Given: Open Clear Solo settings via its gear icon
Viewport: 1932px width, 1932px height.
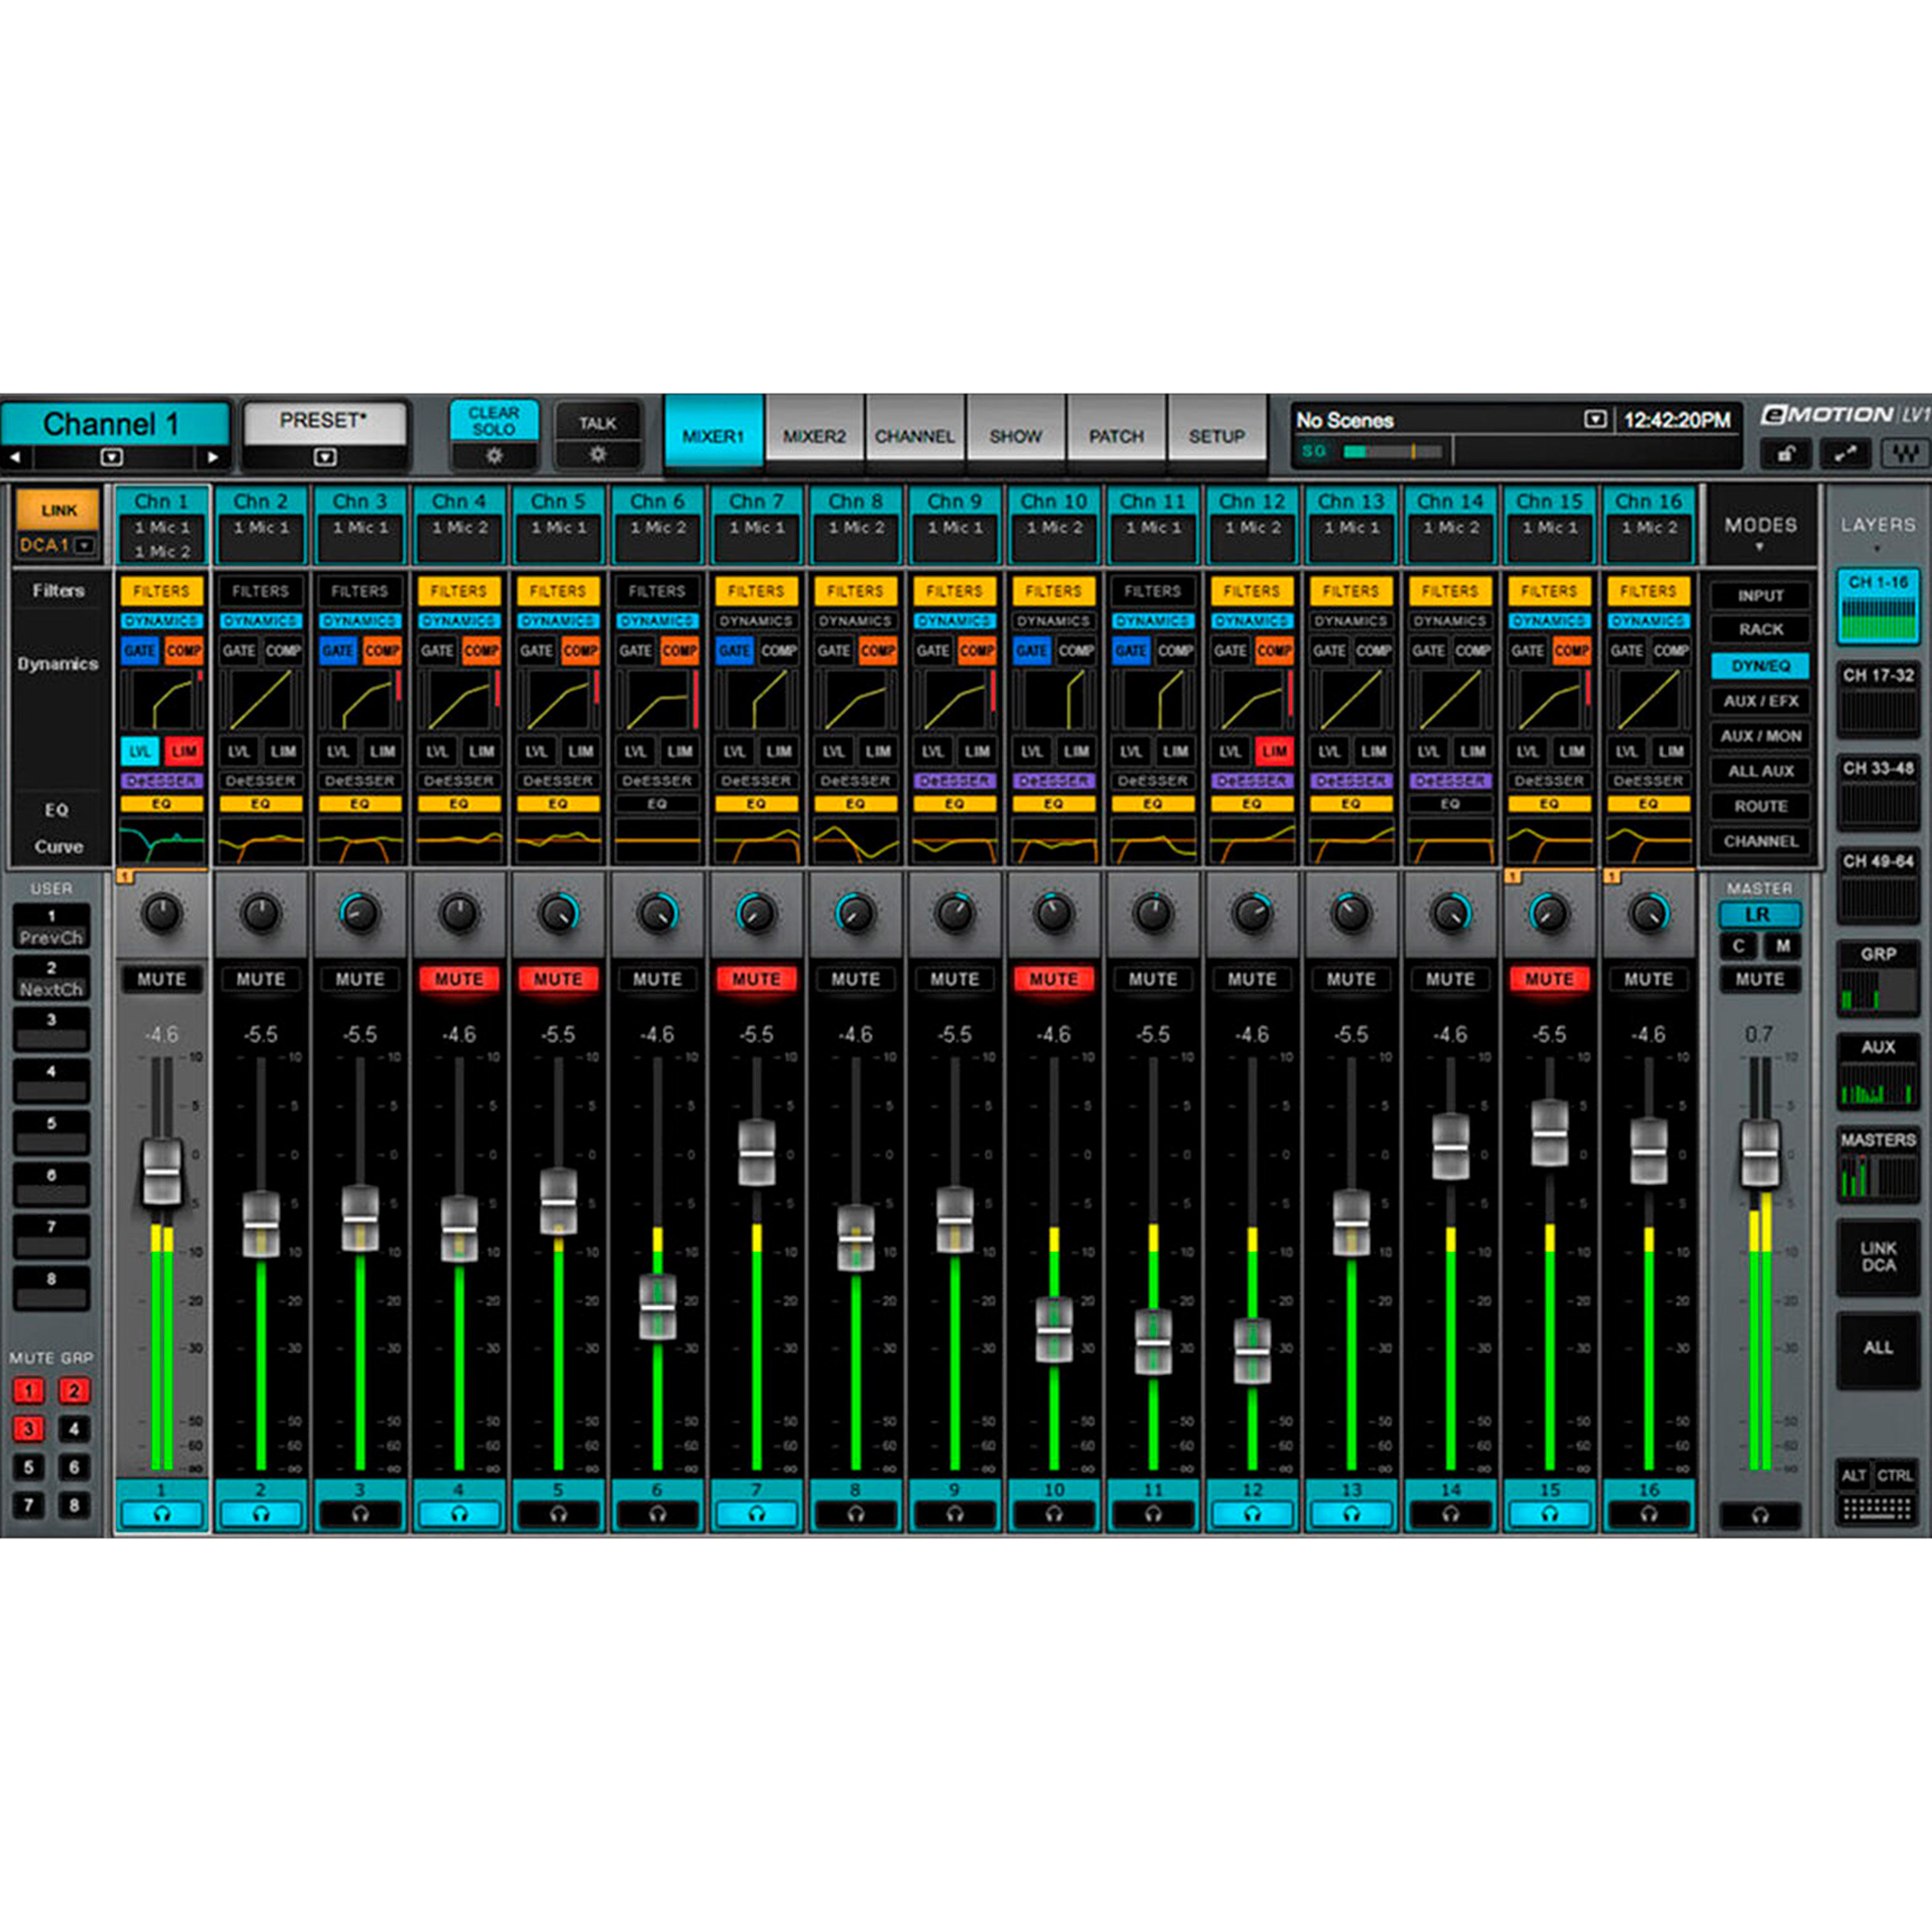Looking at the screenshot, I should coord(494,455).
